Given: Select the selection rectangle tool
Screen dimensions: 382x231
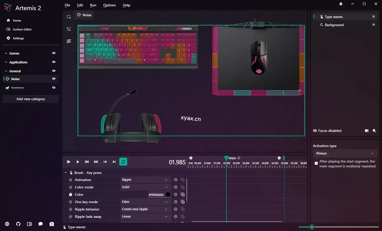Looking at the screenshot, I should click(69, 17).
